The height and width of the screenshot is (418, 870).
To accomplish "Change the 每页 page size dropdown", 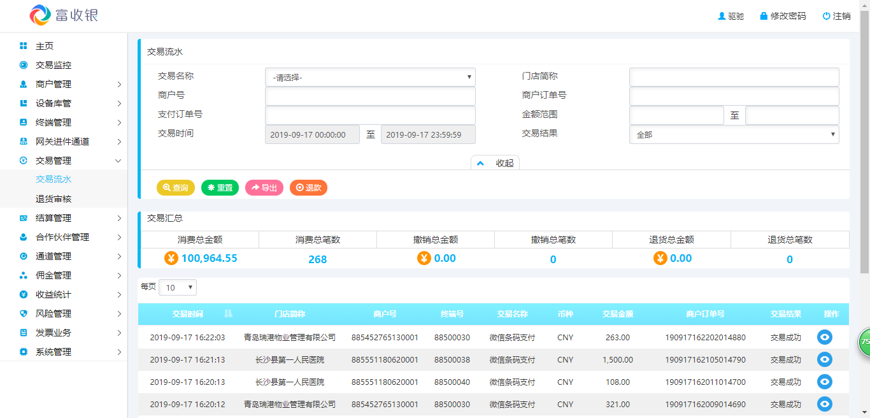I will [177, 287].
